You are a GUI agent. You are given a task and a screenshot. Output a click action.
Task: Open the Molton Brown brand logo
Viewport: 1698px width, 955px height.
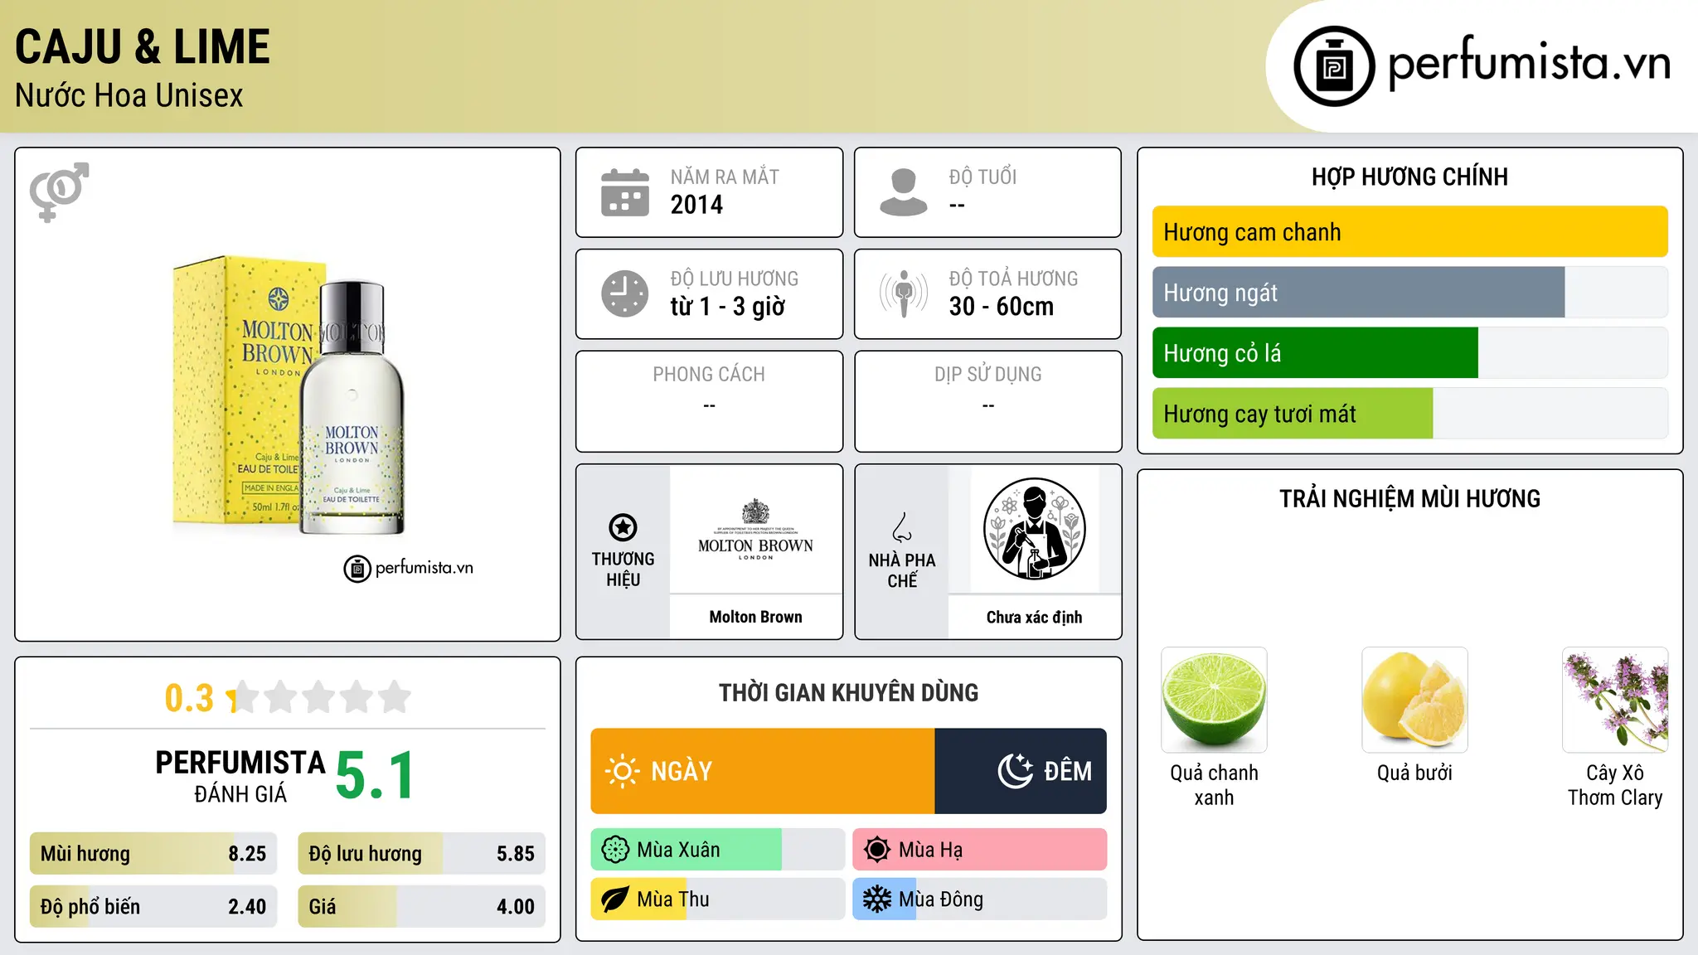[x=755, y=530]
